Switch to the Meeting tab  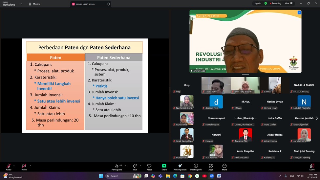pos(34,4)
